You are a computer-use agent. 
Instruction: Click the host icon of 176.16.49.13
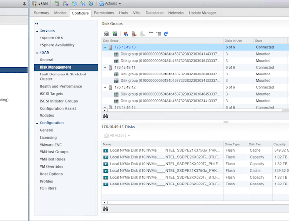tap(110, 47)
